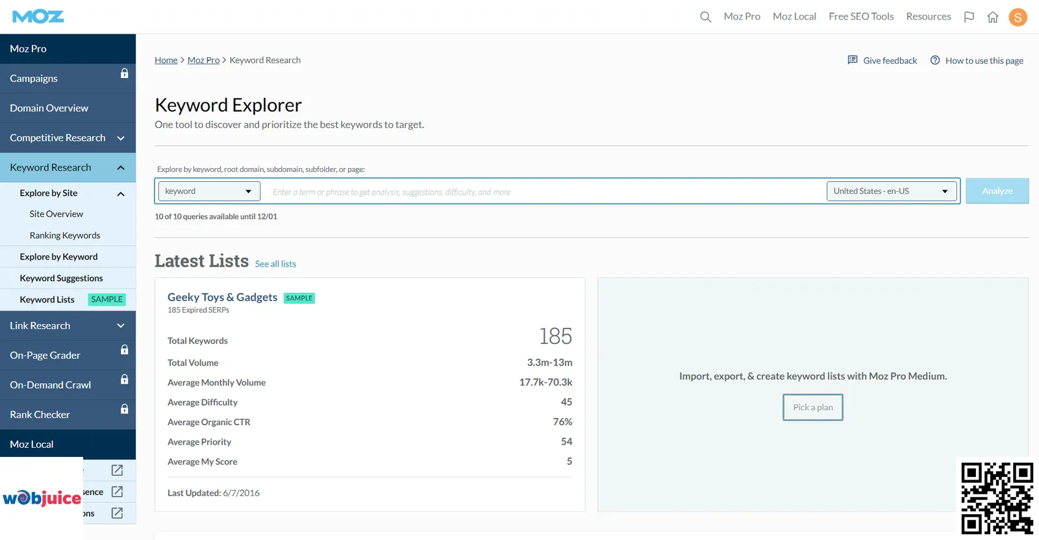Click 'Average Organic CTR' label
Viewport: 1039px width, 540px height.
(208, 422)
